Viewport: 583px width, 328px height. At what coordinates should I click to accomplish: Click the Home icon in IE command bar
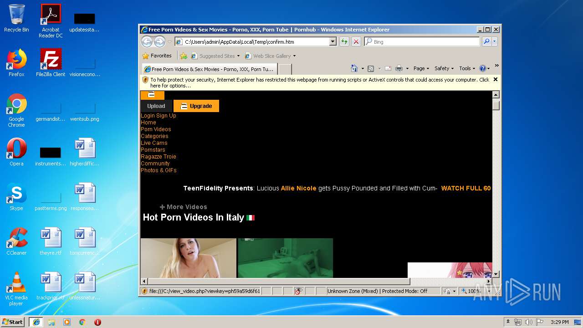pyautogui.click(x=354, y=68)
